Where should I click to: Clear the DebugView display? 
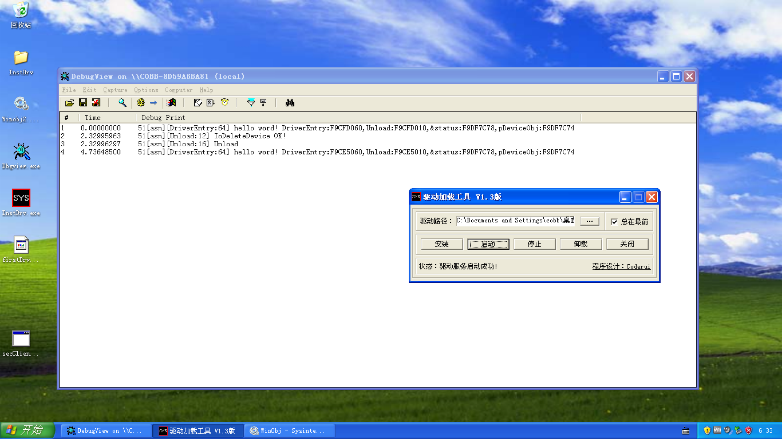(x=96, y=103)
